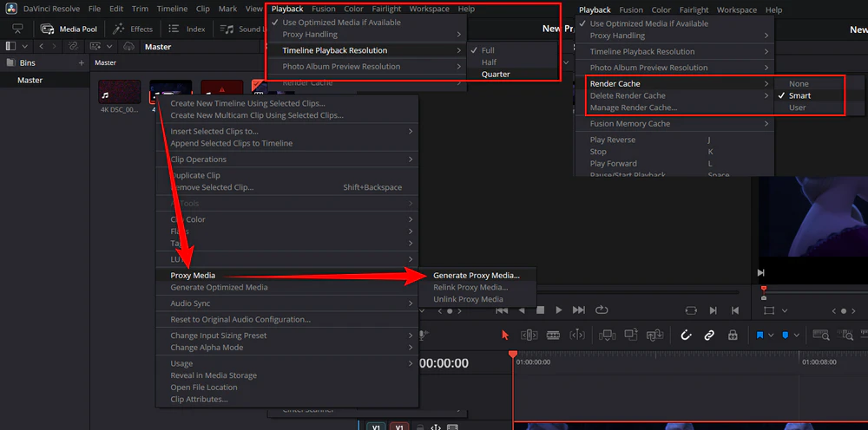Click the Replace Clip toolbar icon
Screen dimensions: 868x430
(654, 335)
